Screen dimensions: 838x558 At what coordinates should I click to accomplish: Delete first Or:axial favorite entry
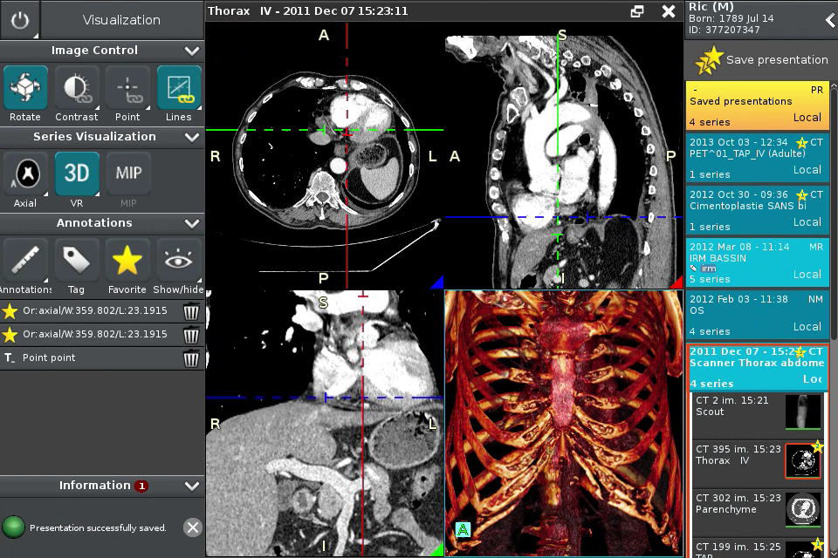[191, 311]
